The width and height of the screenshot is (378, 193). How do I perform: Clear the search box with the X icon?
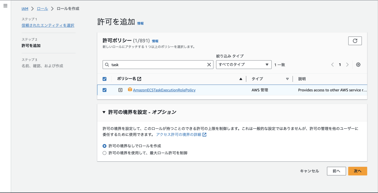tap(209, 64)
